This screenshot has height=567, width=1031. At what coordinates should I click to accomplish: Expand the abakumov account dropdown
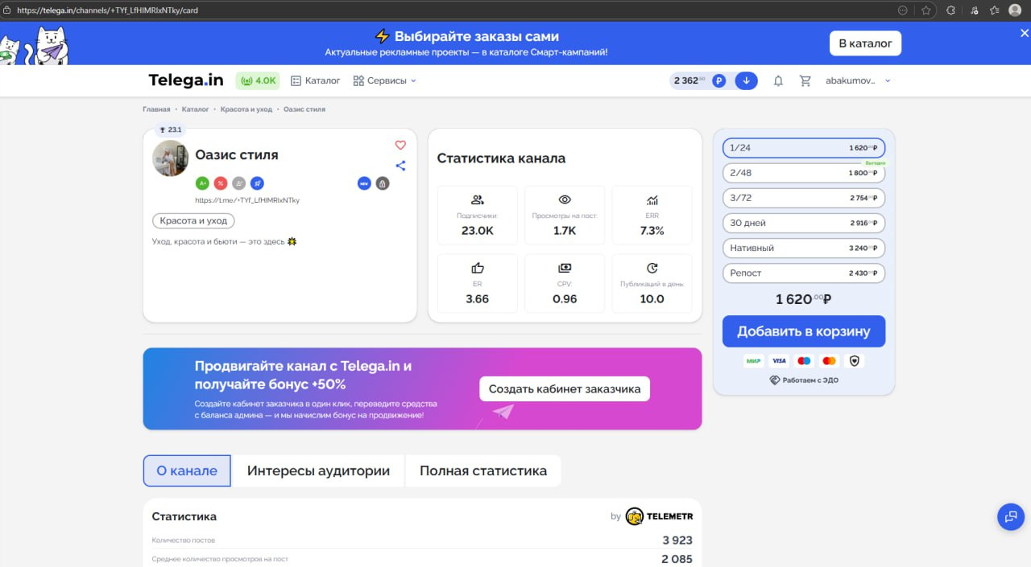click(x=859, y=80)
